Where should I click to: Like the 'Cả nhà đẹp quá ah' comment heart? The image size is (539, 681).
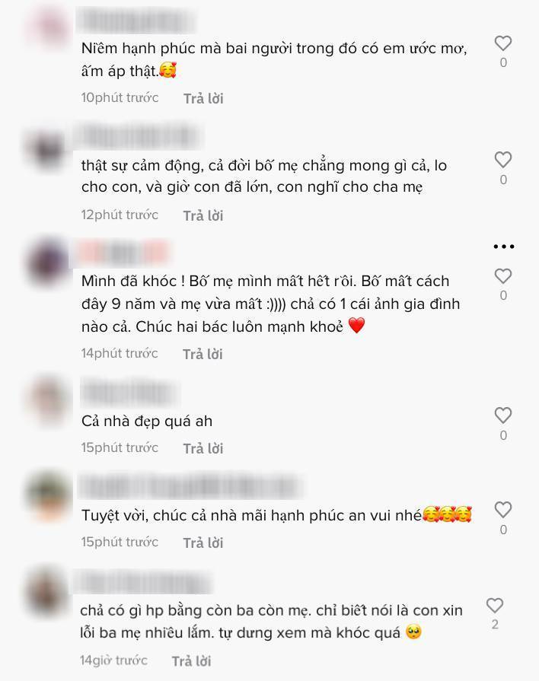pyautogui.click(x=503, y=415)
